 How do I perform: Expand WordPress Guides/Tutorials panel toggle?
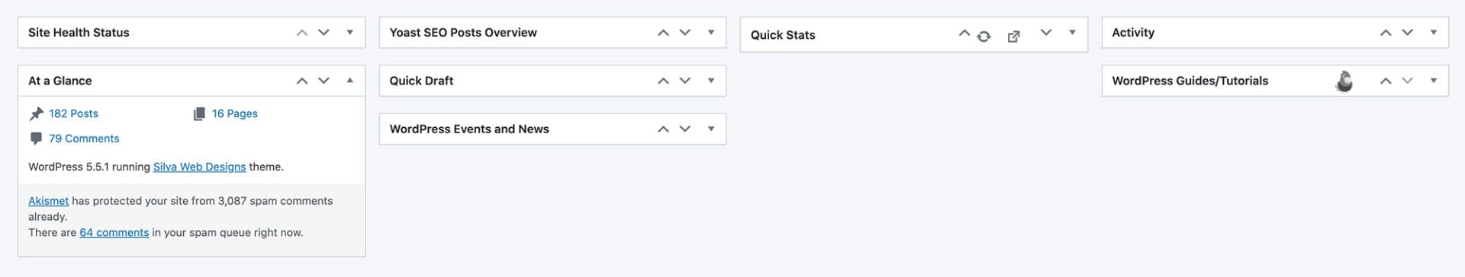[1434, 81]
